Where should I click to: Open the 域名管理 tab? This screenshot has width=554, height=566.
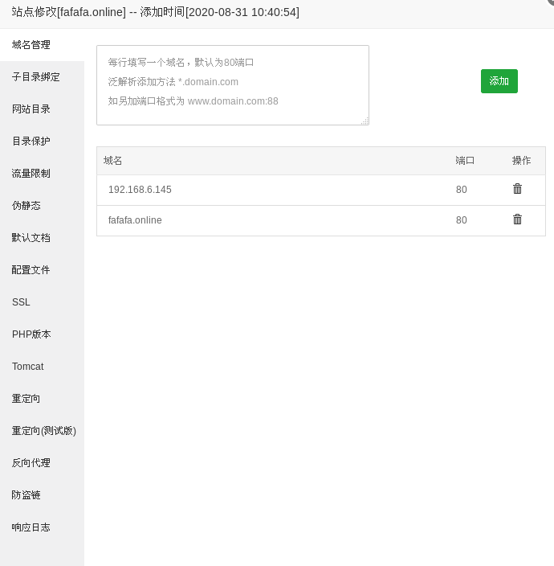pos(42,45)
